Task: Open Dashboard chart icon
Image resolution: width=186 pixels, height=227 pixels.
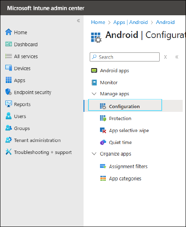Action: [x=9, y=44]
